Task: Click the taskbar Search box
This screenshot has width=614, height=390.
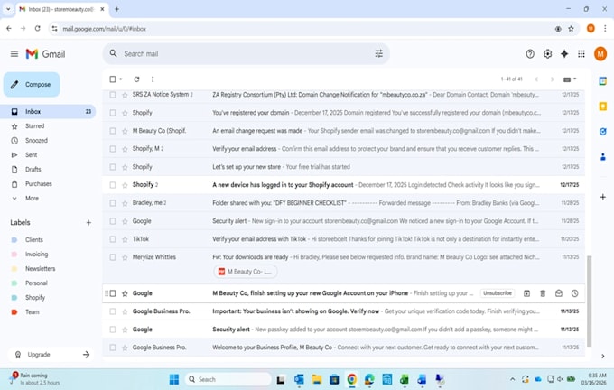Action: [x=228, y=379]
